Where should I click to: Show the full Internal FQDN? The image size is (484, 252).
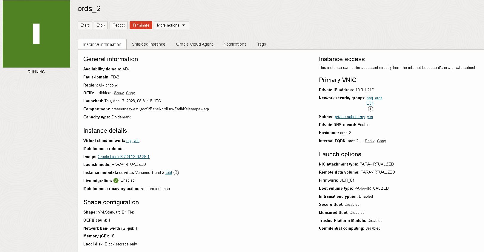click(x=370, y=141)
